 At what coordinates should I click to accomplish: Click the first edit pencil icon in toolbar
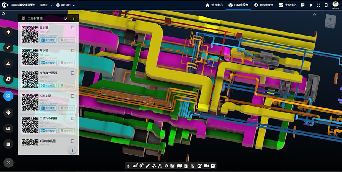coord(199,166)
